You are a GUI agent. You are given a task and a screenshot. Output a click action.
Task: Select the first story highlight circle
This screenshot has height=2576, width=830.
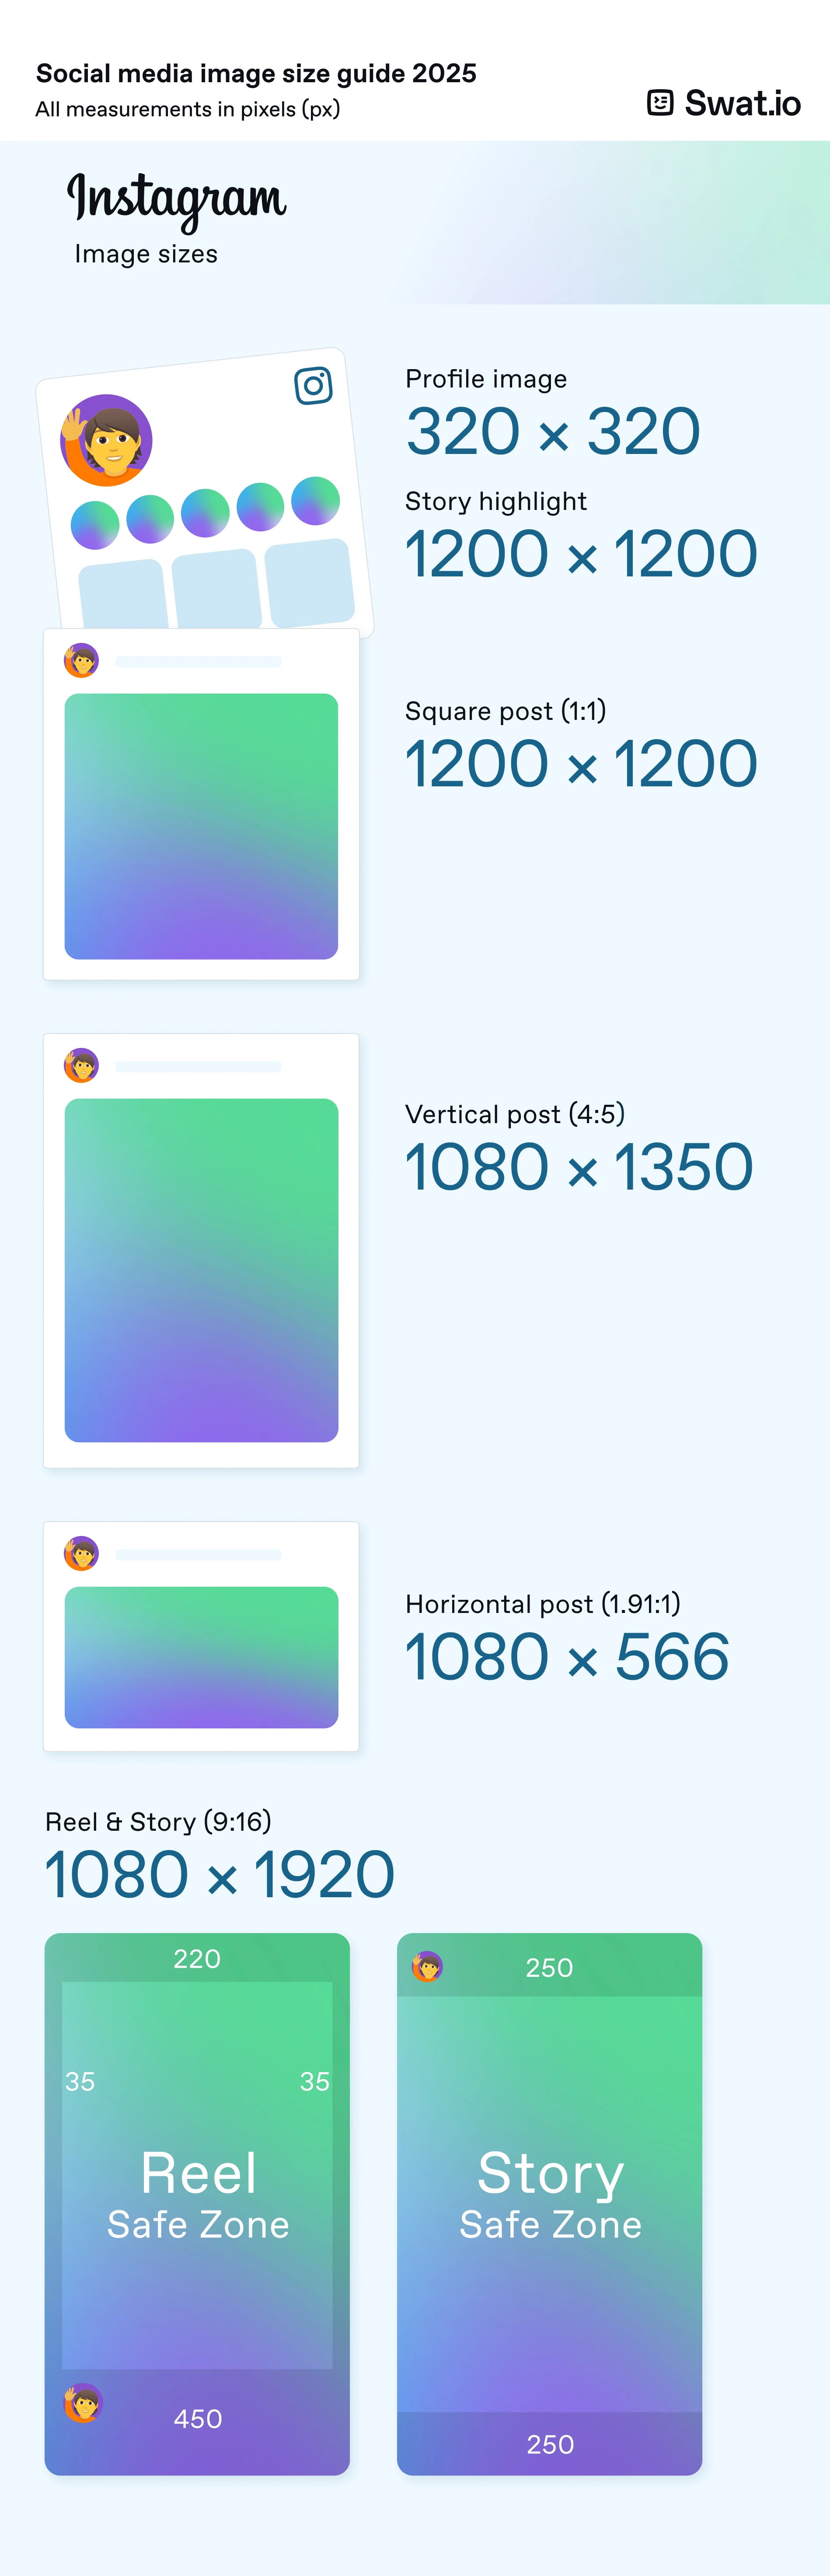(95, 525)
